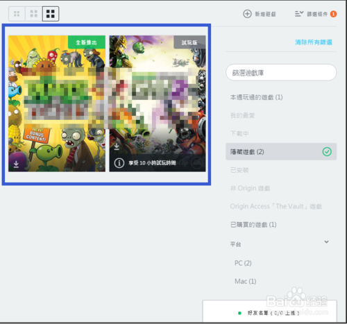Toggle the 已購買的遊戲 (1) filter

[x=253, y=225]
